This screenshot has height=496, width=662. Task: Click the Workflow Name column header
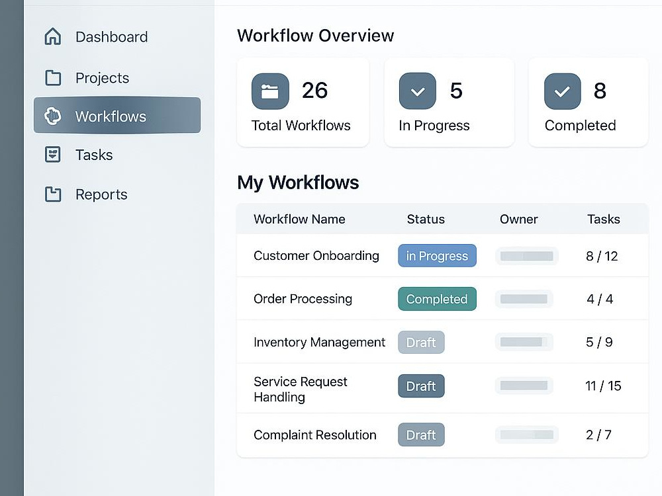[x=299, y=220]
